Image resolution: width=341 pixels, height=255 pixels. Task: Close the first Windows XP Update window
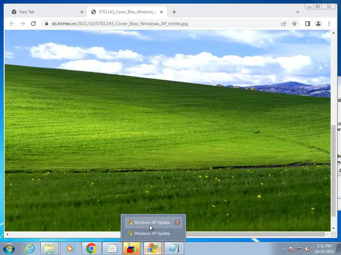click(x=177, y=222)
